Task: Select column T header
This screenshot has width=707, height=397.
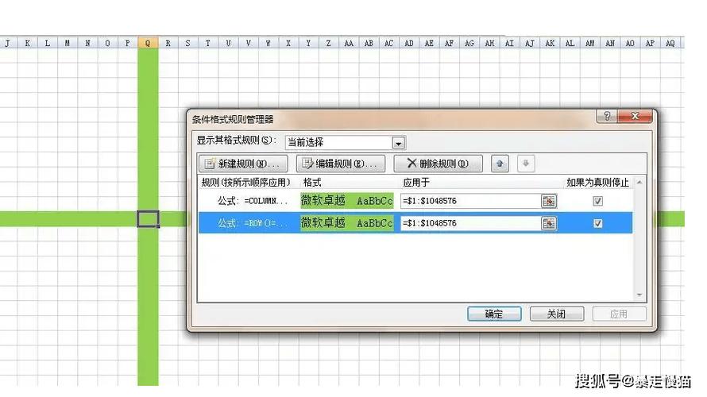Action: click(208, 43)
